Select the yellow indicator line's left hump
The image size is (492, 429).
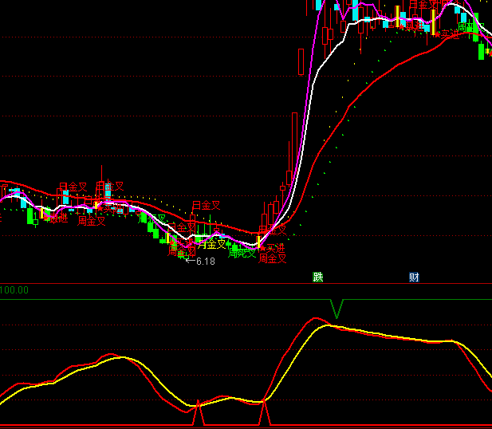click(121, 357)
